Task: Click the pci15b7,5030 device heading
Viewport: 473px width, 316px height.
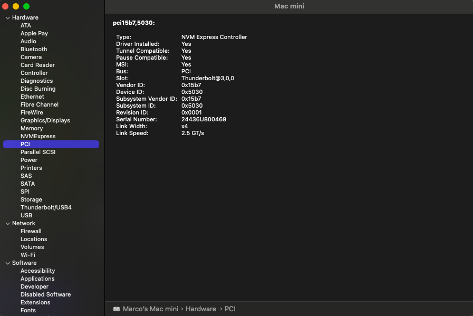Action: pos(133,23)
